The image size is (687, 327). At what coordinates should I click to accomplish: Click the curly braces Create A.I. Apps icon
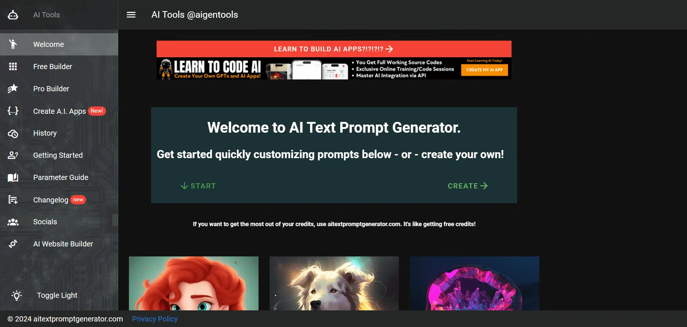[x=13, y=111]
